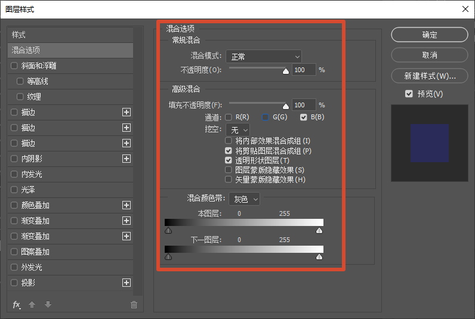This screenshot has width=475, height=319.
Task: Select the 样式 header in the list
Action: click(70, 35)
